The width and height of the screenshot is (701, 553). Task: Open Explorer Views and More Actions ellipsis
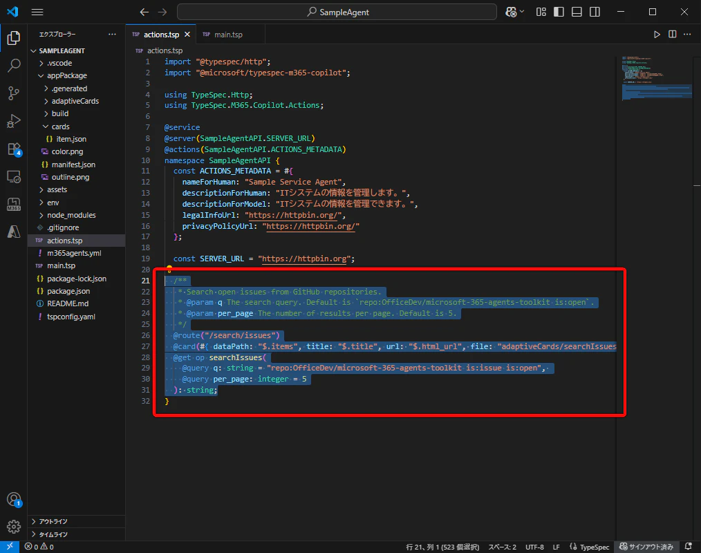[x=112, y=35]
